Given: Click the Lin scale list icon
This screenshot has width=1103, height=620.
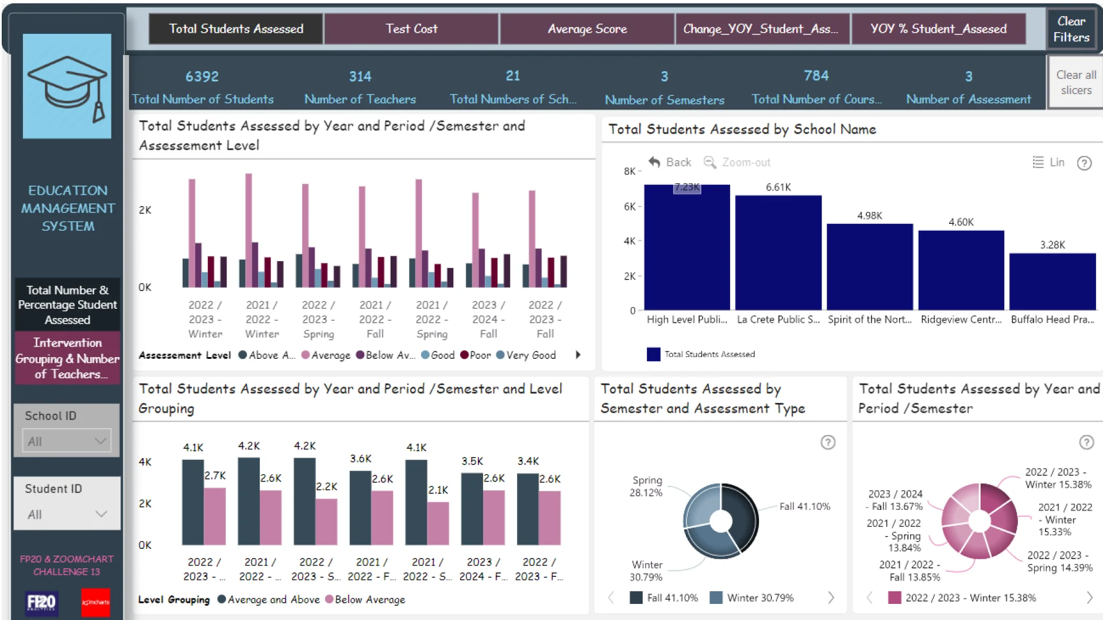Looking at the screenshot, I should pyautogui.click(x=1038, y=162).
